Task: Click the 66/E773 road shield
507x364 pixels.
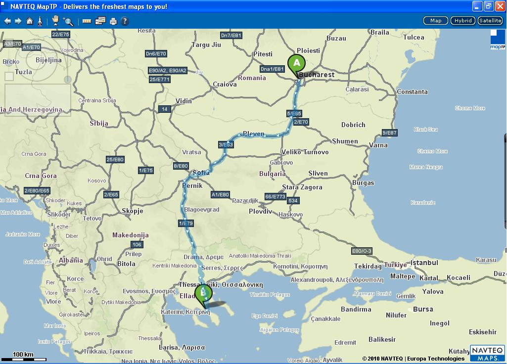Action: point(275,196)
